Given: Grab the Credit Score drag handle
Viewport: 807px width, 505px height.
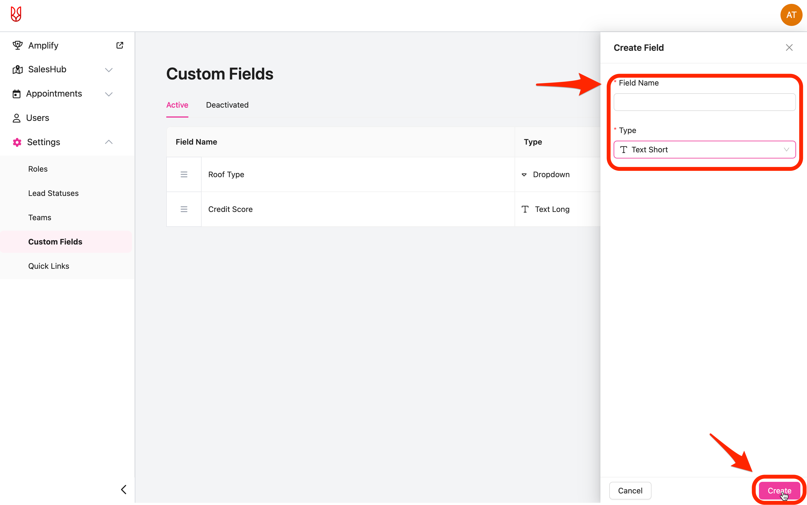Looking at the screenshot, I should 184,209.
